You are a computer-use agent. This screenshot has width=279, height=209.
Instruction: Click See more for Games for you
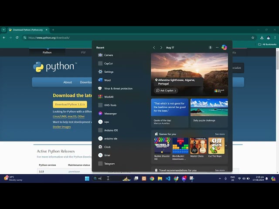coord(220,134)
